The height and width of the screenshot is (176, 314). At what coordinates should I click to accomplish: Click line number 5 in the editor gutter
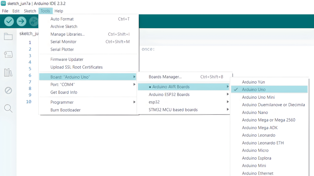(x=30, y=69)
